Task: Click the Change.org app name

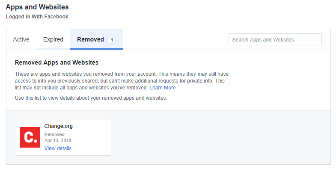Action: pos(59,126)
